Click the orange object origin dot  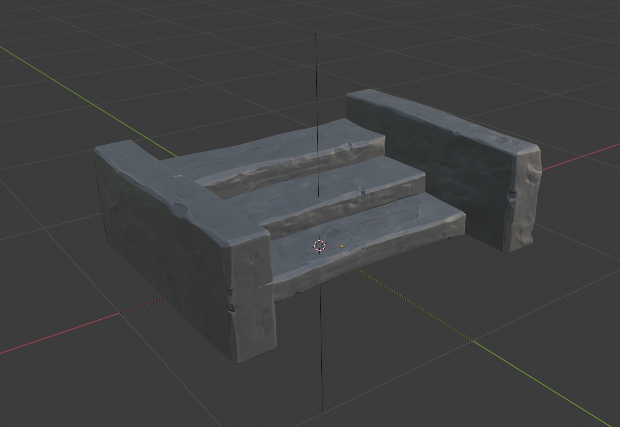(342, 246)
